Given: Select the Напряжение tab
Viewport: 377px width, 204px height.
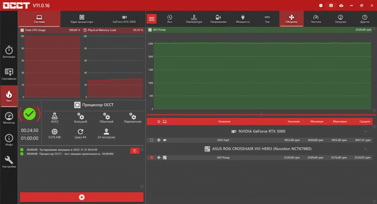Looking at the screenshot, I should tap(218, 19).
